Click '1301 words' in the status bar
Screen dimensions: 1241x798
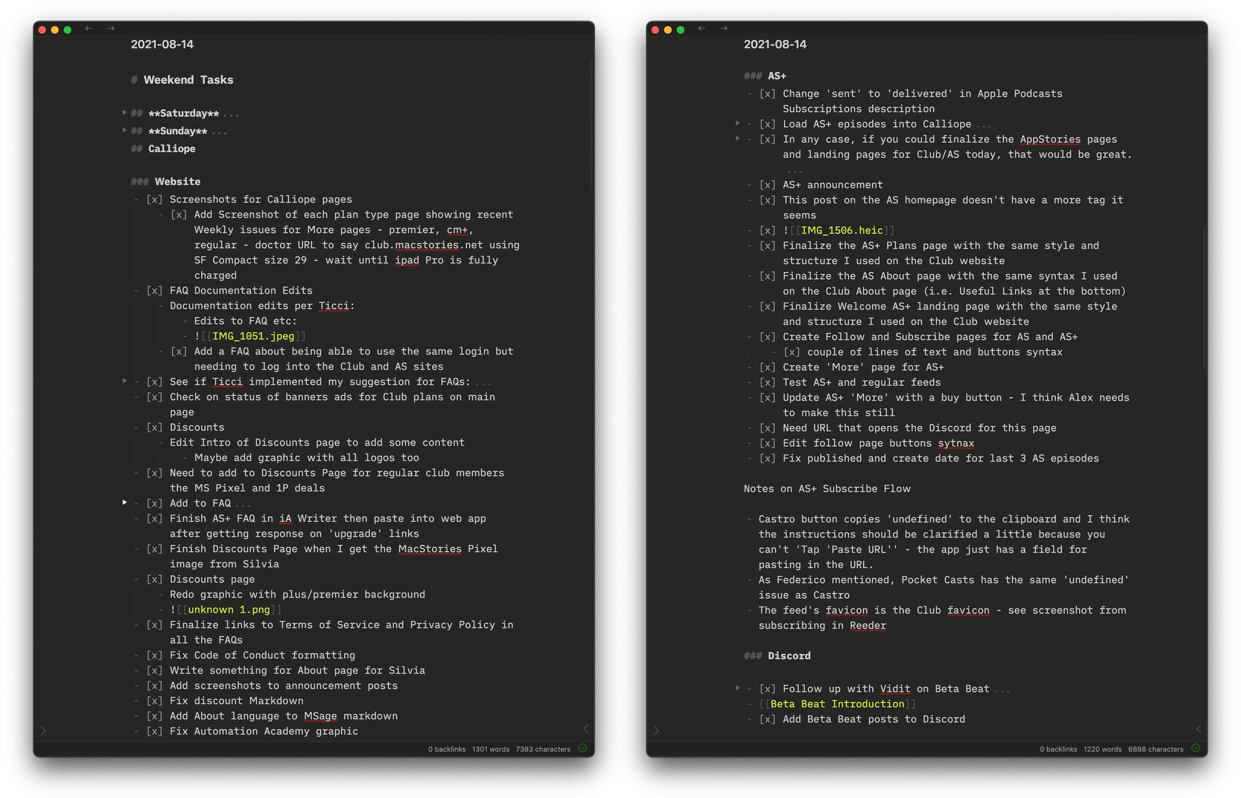pos(491,749)
